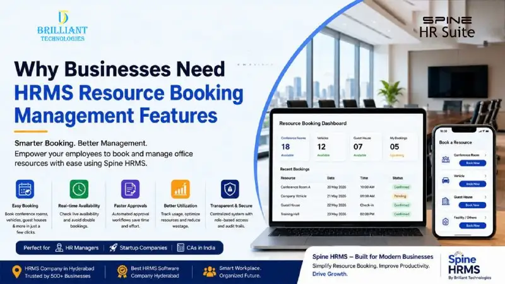Expand the Facility / Others chevron on phone
Viewport: 505px width, 284px height.
tap(485, 218)
